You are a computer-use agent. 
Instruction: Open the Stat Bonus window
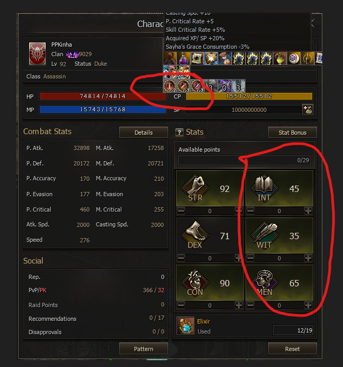coord(293,133)
